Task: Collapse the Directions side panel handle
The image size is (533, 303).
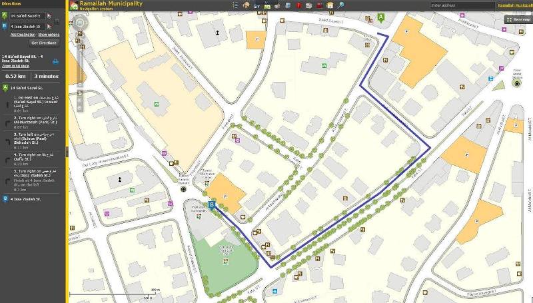Action: 66,152
